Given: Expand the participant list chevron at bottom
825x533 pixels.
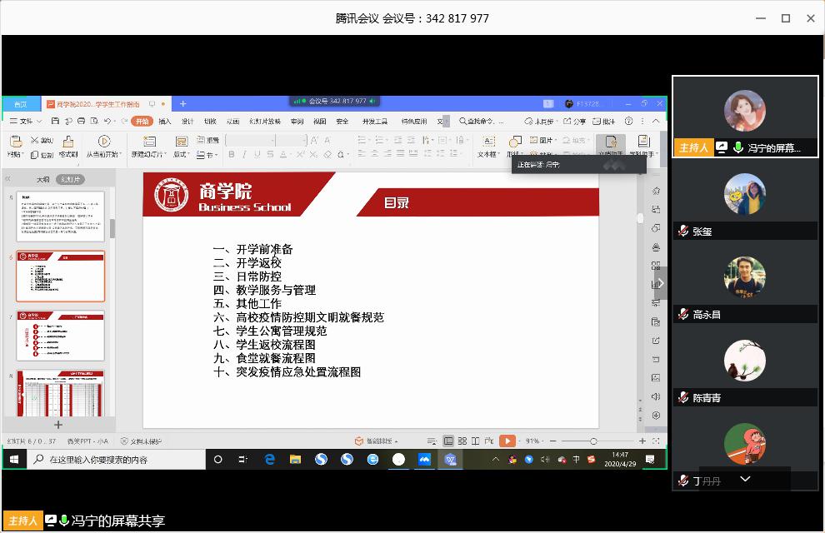Looking at the screenshot, I should point(745,479).
